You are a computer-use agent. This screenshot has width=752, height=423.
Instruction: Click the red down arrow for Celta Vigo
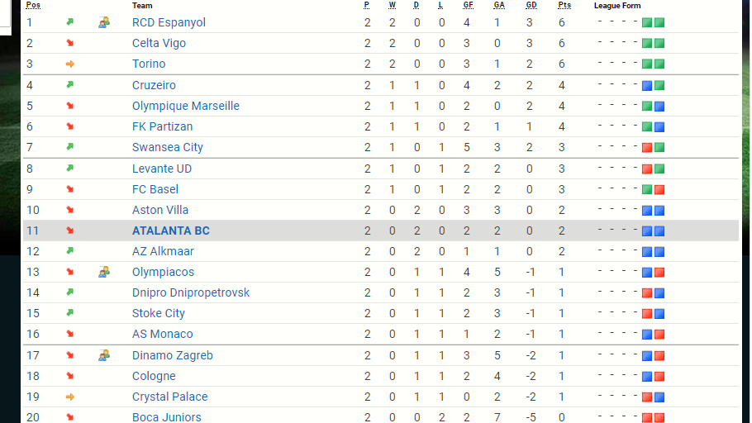click(x=70, y=43)
